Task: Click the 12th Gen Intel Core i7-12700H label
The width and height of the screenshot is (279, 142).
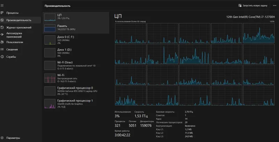Action: (250, 17)
